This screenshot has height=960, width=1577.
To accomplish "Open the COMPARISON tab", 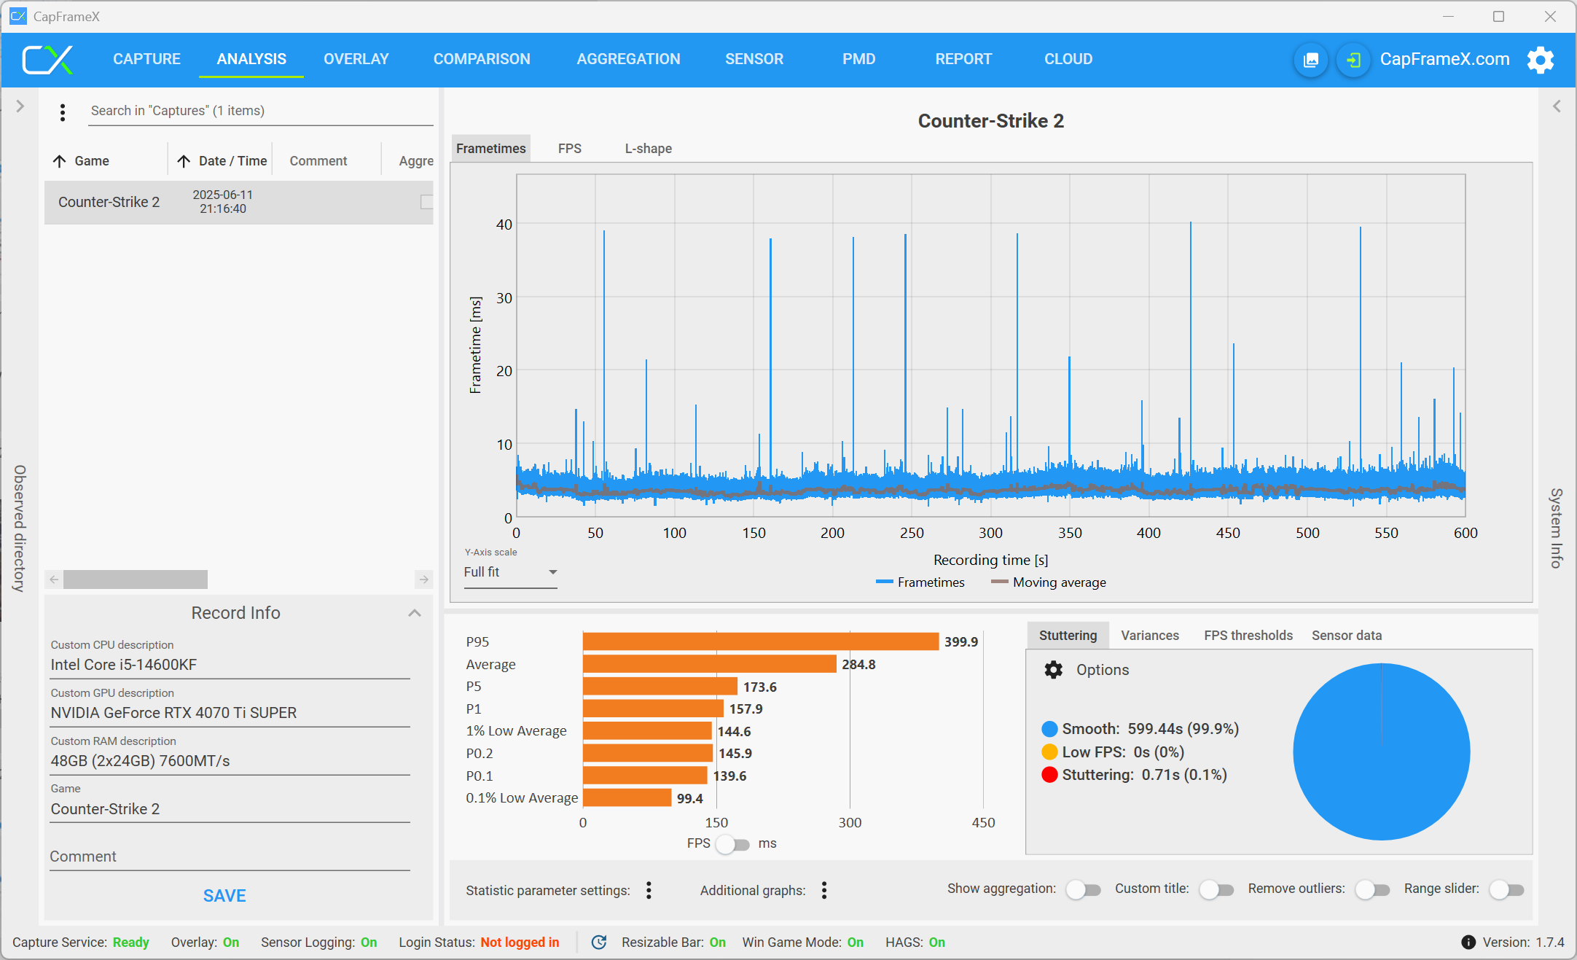I will click(x=482, y=59).
